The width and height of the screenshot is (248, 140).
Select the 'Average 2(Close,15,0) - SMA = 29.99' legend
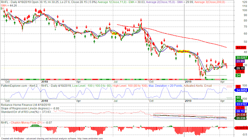pyautogui.click(x=170, y=2)
